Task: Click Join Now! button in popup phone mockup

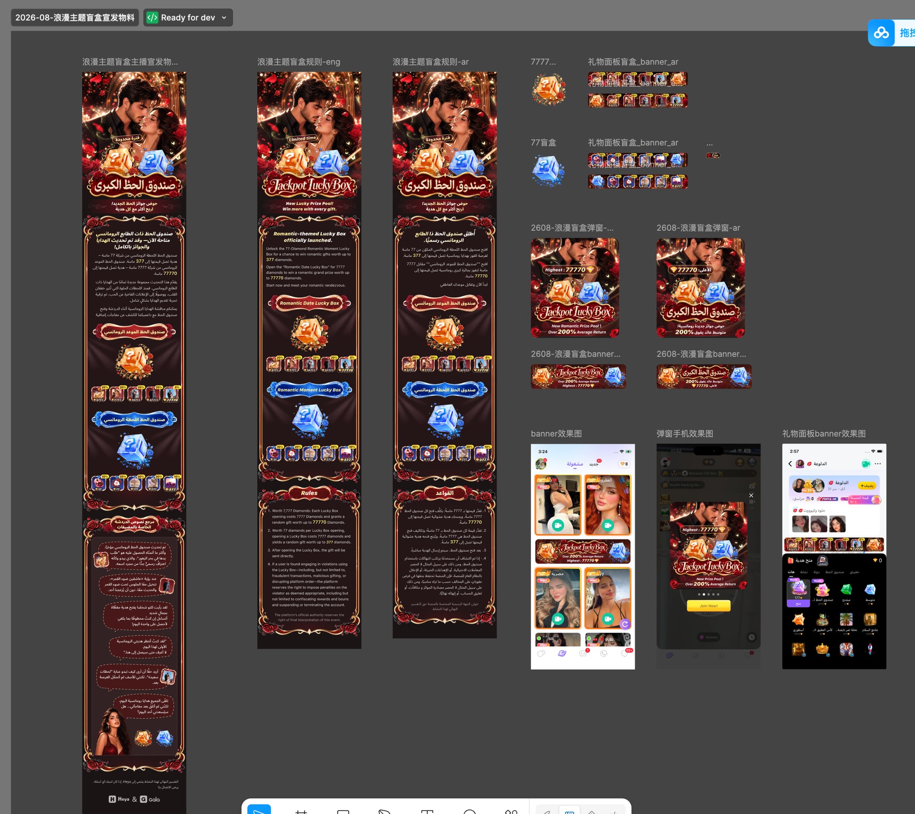Action: click(708, 606)
